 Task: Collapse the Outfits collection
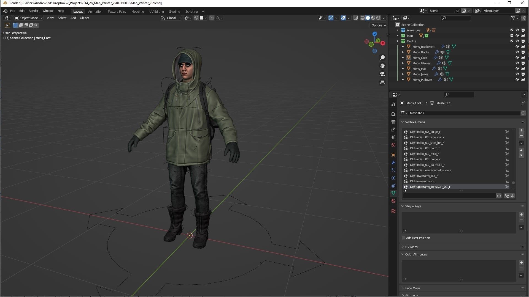pyautogui.click(x=398, y=41)
